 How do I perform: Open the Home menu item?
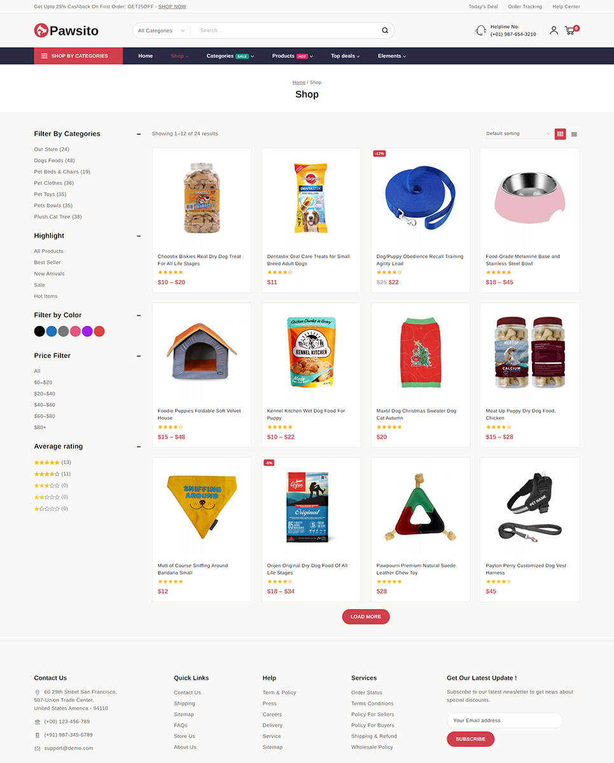[146, 56]
